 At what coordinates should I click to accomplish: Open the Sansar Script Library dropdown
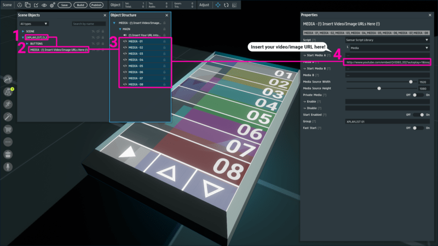click(x=387, y=40)
